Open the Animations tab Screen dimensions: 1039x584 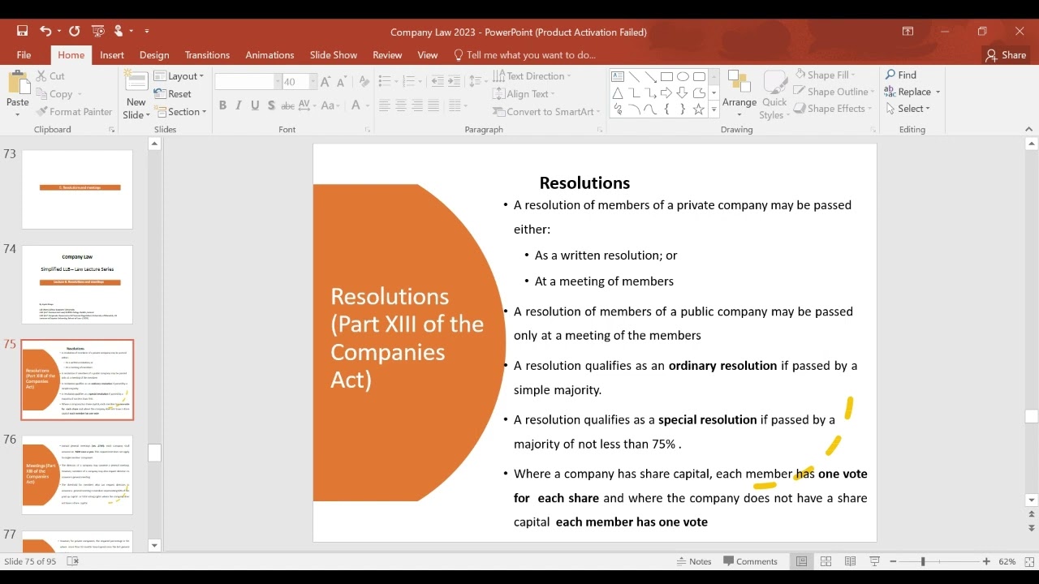pos(269,55)
